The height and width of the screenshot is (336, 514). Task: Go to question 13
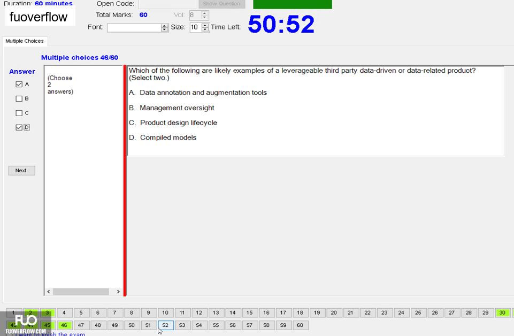click(x=216, y=312)
